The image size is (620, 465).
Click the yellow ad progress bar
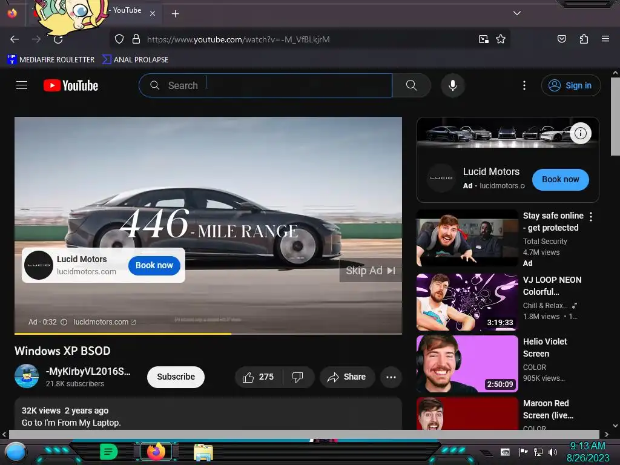pos(122,334)
